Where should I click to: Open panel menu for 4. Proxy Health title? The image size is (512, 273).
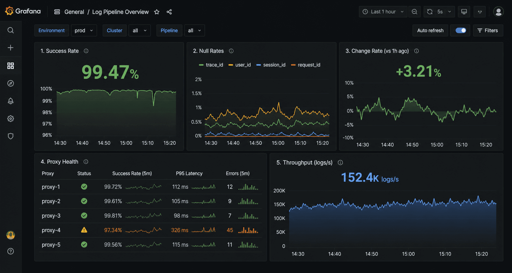(59, 162)
